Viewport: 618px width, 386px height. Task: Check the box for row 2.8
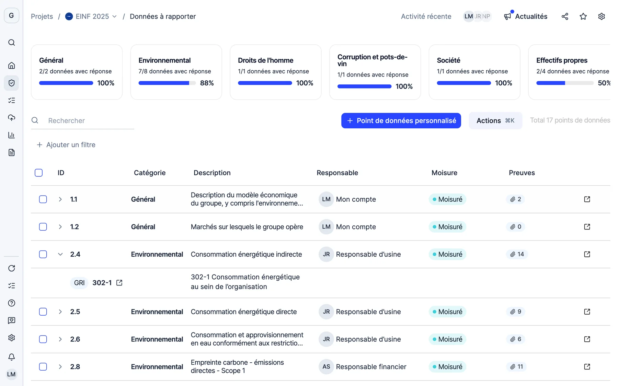pyautogui.click(x=43, y=367)
